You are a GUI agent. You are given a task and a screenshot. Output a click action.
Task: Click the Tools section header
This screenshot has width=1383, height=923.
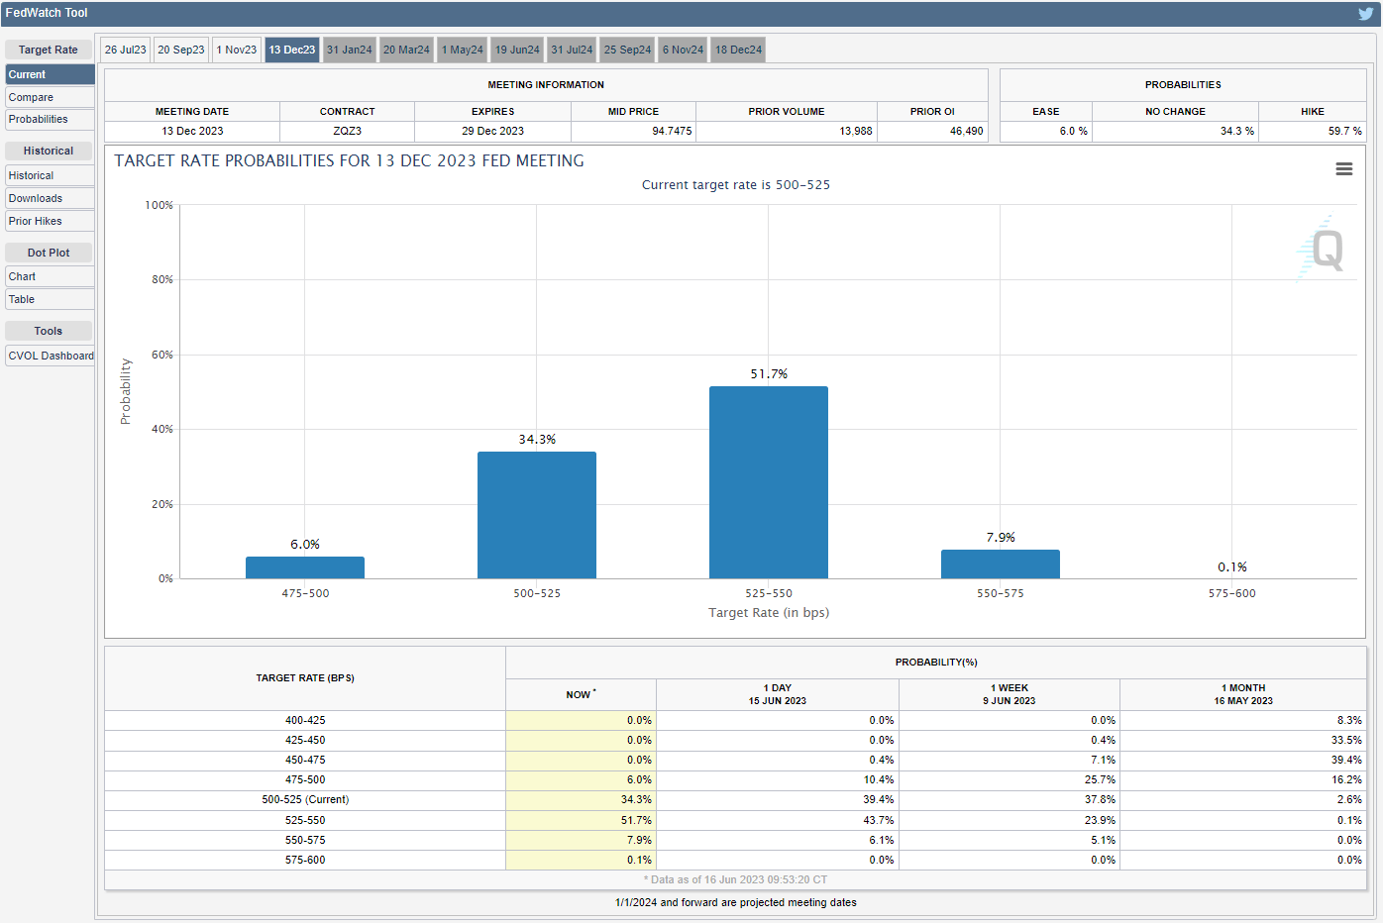tap(49, 331)
